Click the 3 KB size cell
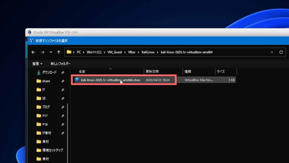Screen dimensions: 289x163 click(231, 80)
